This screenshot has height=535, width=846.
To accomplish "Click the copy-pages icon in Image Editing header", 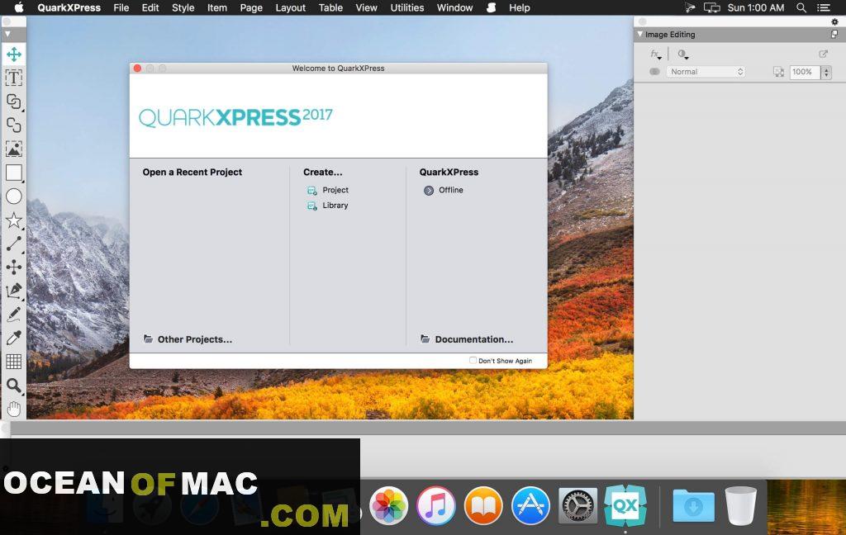I will pos(834,34).
